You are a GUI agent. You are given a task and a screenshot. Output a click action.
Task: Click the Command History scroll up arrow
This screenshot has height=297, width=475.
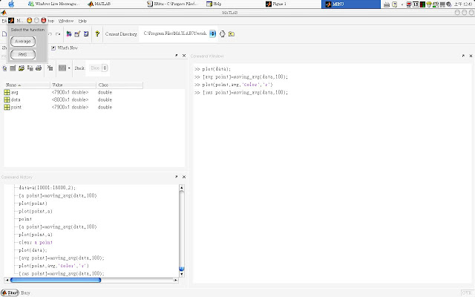coord(181,188)
